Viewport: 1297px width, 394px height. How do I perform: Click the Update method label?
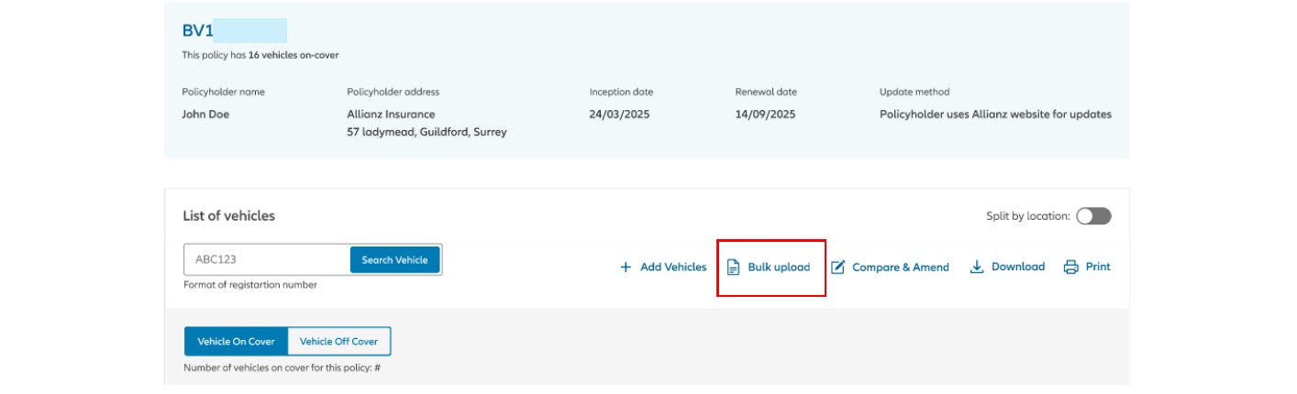915,92
